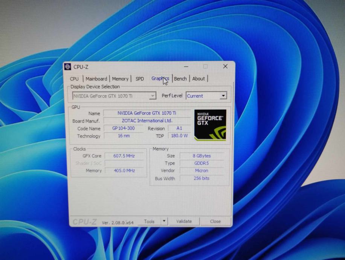The height and width of the screenshot is (260, 345).
Task: Click the Validate button
Action: 184,221
